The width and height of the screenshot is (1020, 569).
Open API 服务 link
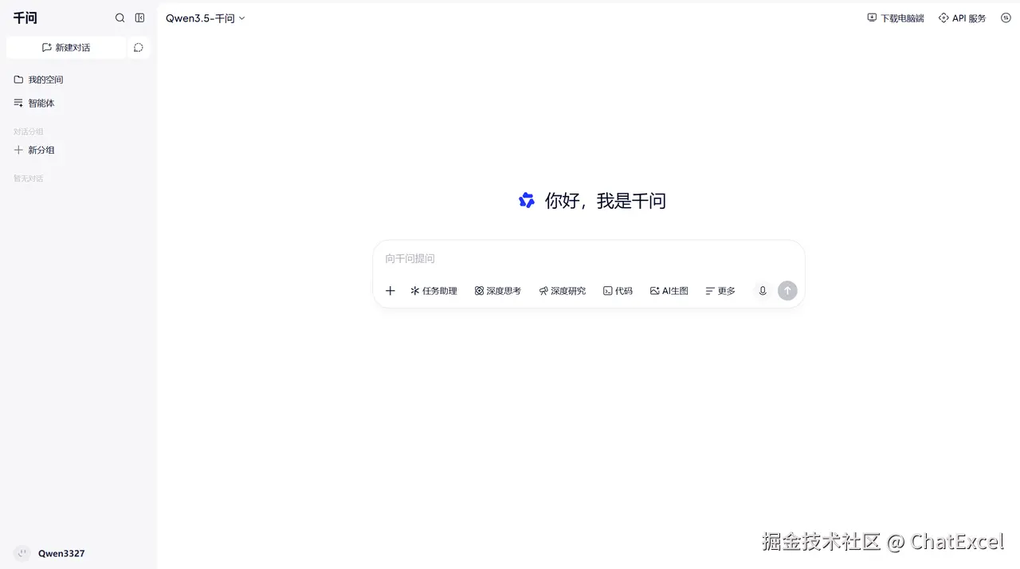962,18
